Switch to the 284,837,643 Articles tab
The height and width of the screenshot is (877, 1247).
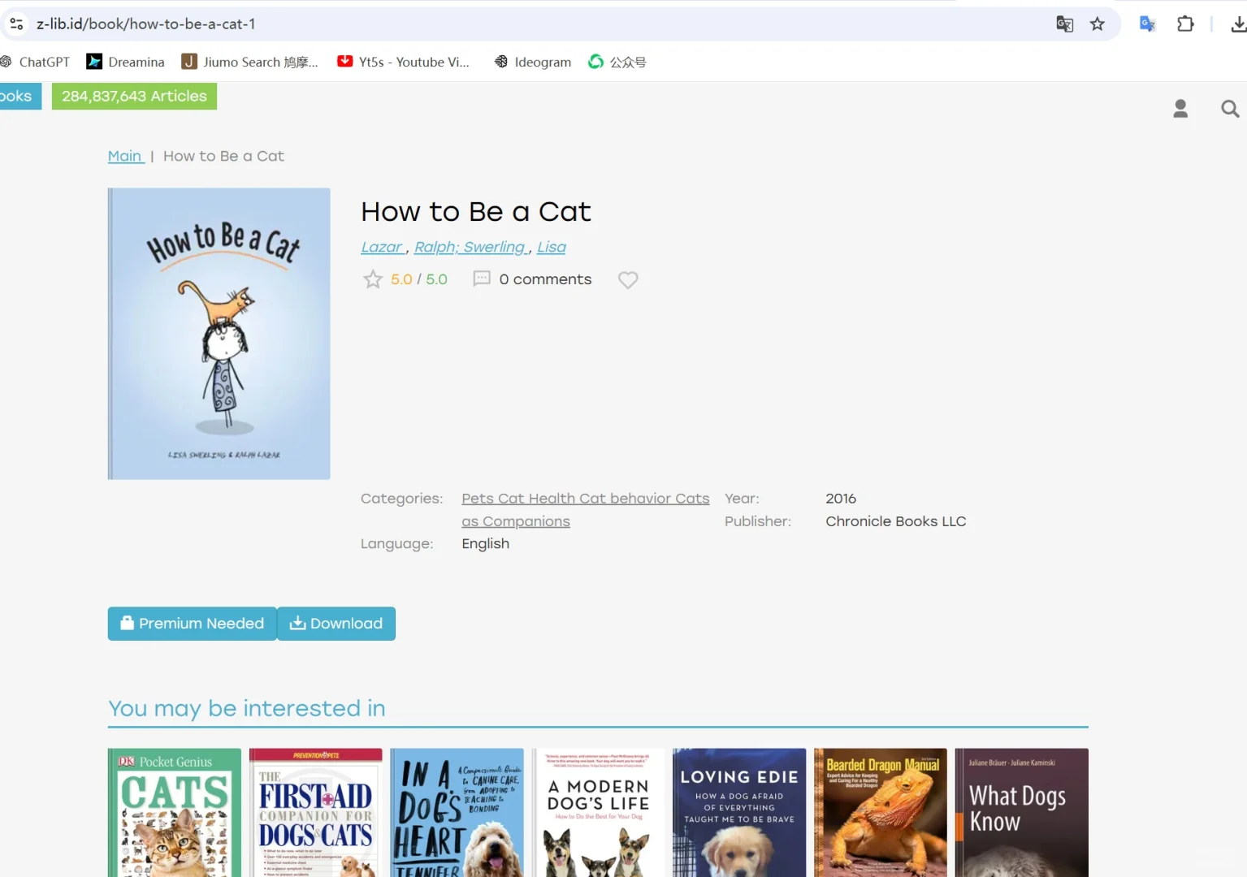pyautogui.click(x=134, y=96)
